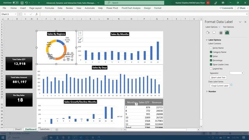Click the Total Sales Amount card

pos(19,82)
